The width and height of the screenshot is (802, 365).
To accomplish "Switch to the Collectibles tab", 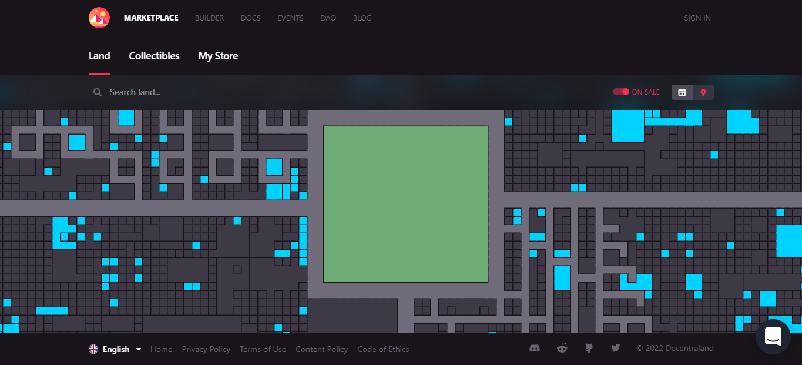I will tap(154, 56).
